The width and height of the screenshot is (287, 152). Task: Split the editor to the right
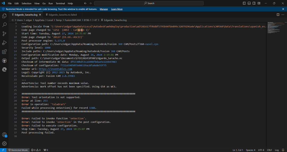[278, 15]
